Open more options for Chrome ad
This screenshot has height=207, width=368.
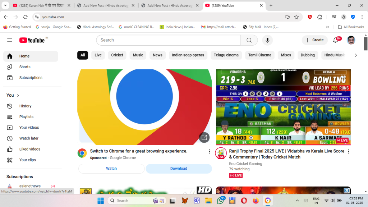pyautogui.click(x=210, y=152)
